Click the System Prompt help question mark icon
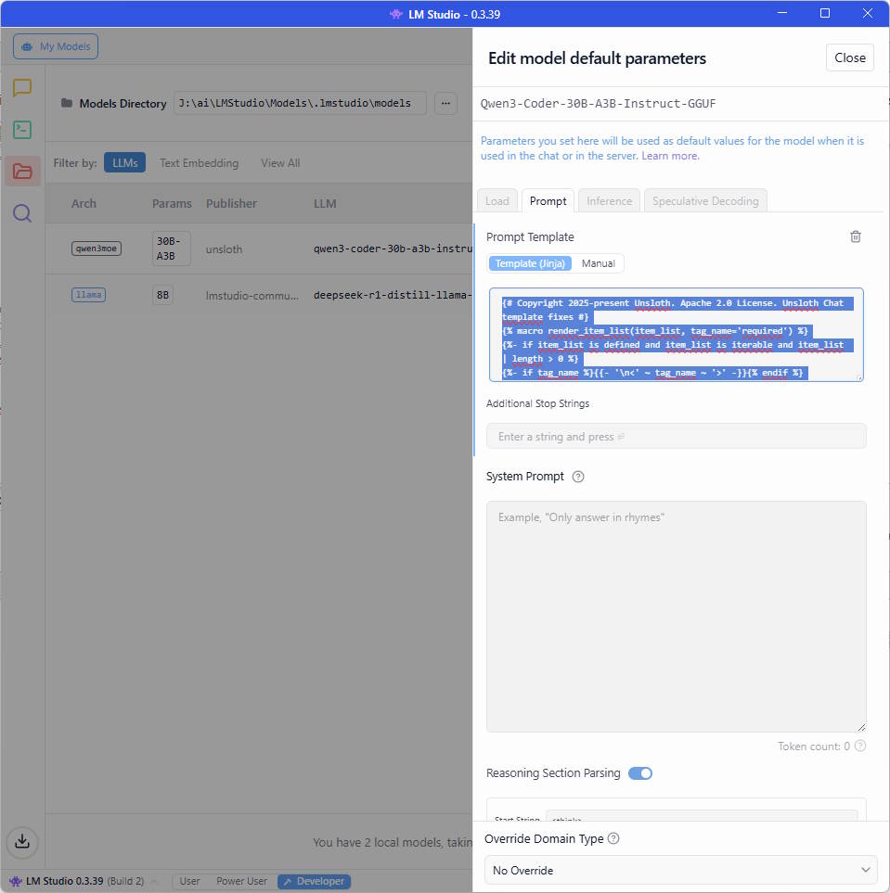This screenshot has height=893, width=890. tap(578, 477)
